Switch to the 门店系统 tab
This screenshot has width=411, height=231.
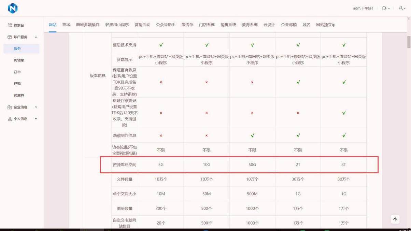coord(207,25)
